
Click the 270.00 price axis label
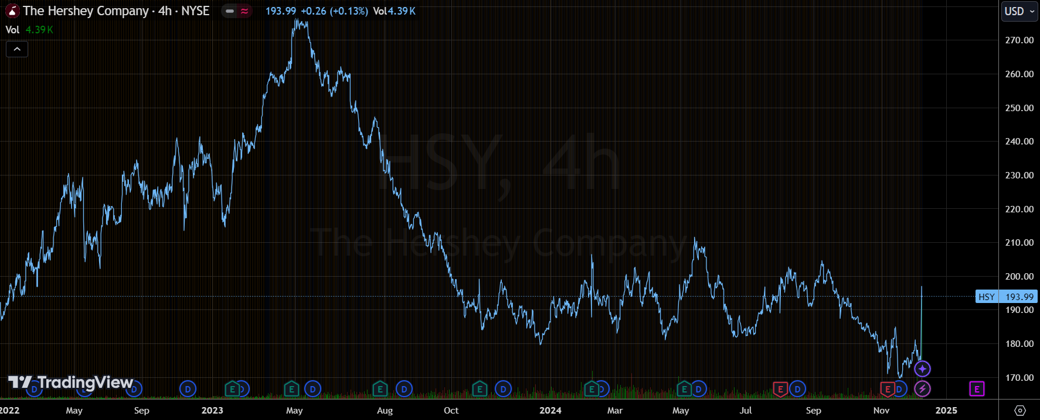point(1019,40)
